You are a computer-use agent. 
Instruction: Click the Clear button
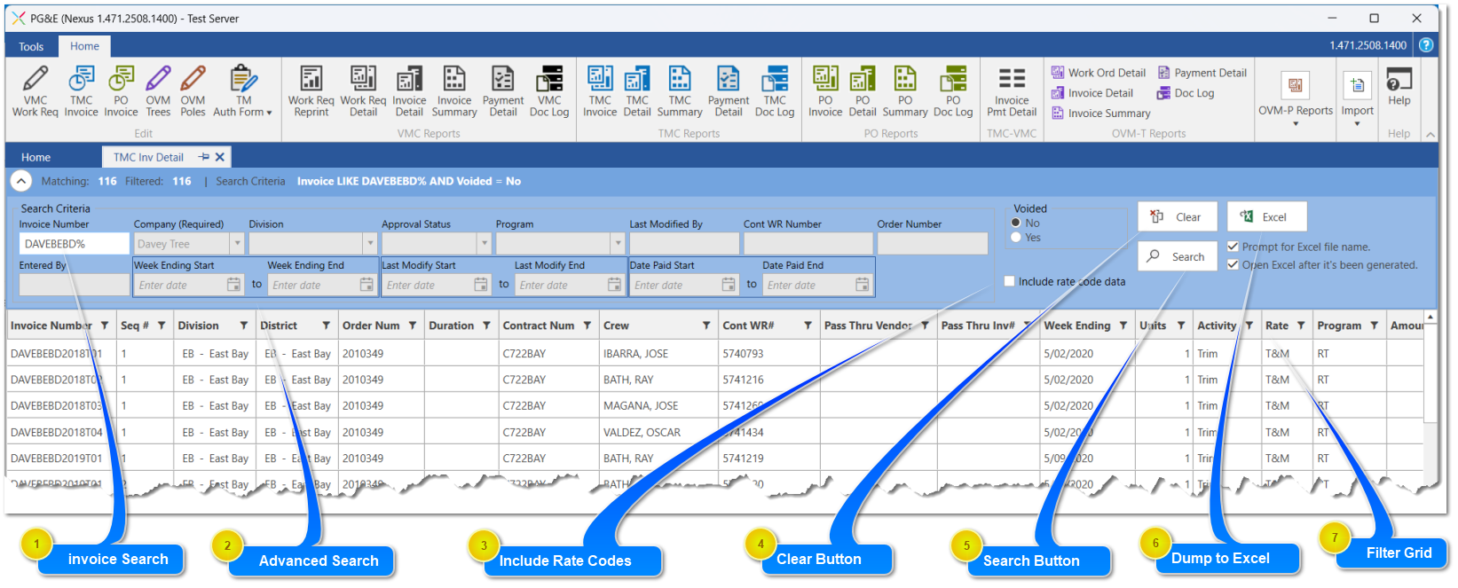click(x=1177, y=217)
